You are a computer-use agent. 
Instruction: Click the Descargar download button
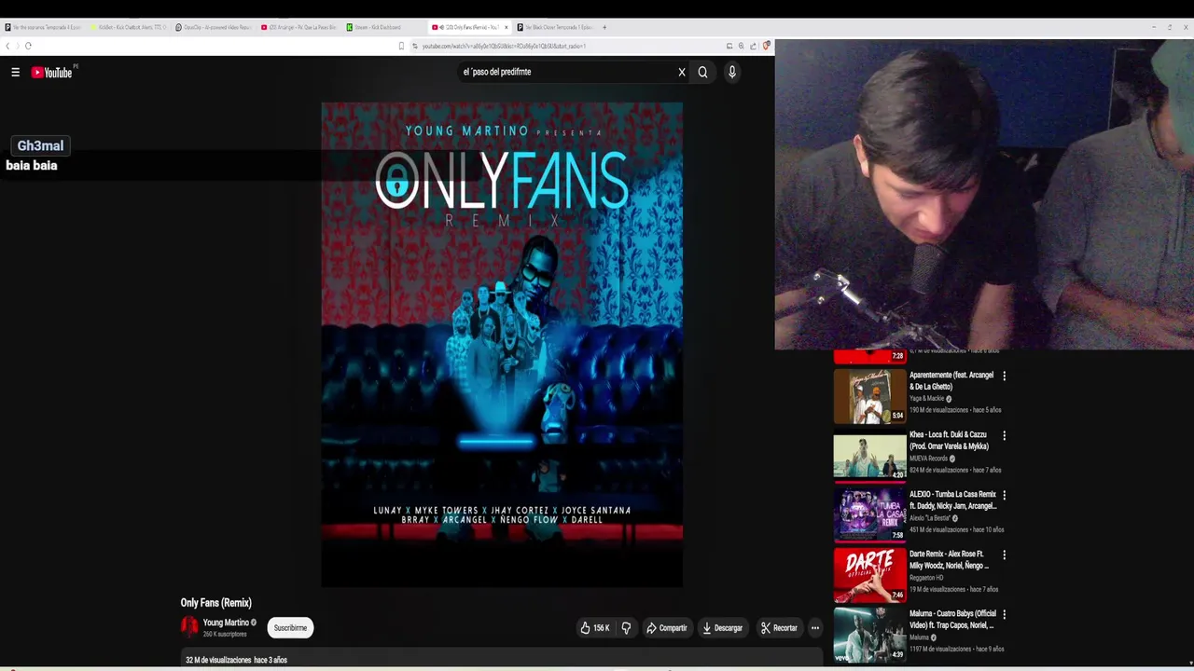coord(722,628)
